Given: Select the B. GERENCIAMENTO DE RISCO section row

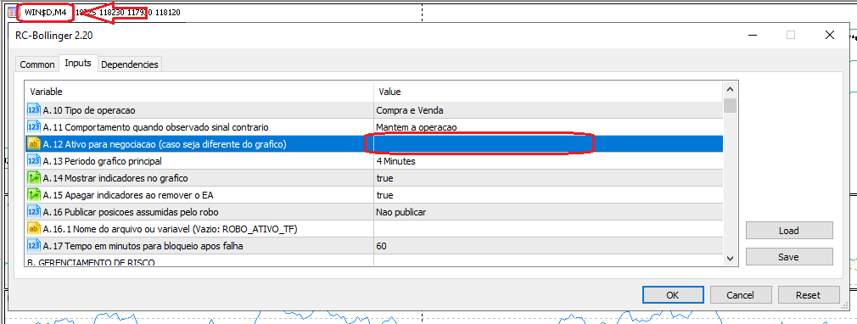Looking at the screenshot, I should [x=374, y=260].
